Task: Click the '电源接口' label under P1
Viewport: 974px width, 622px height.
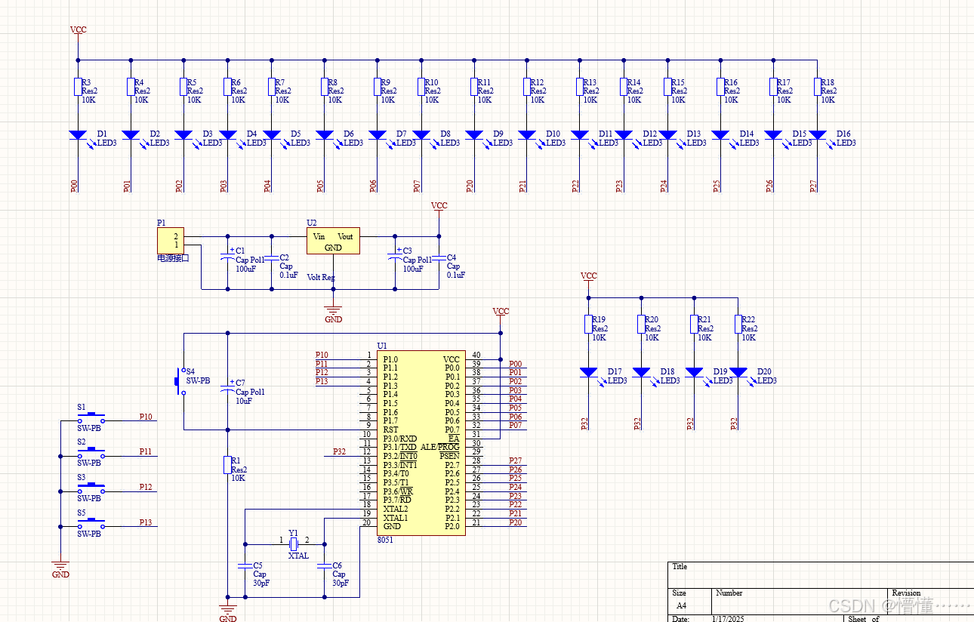Action: (173, 258)
